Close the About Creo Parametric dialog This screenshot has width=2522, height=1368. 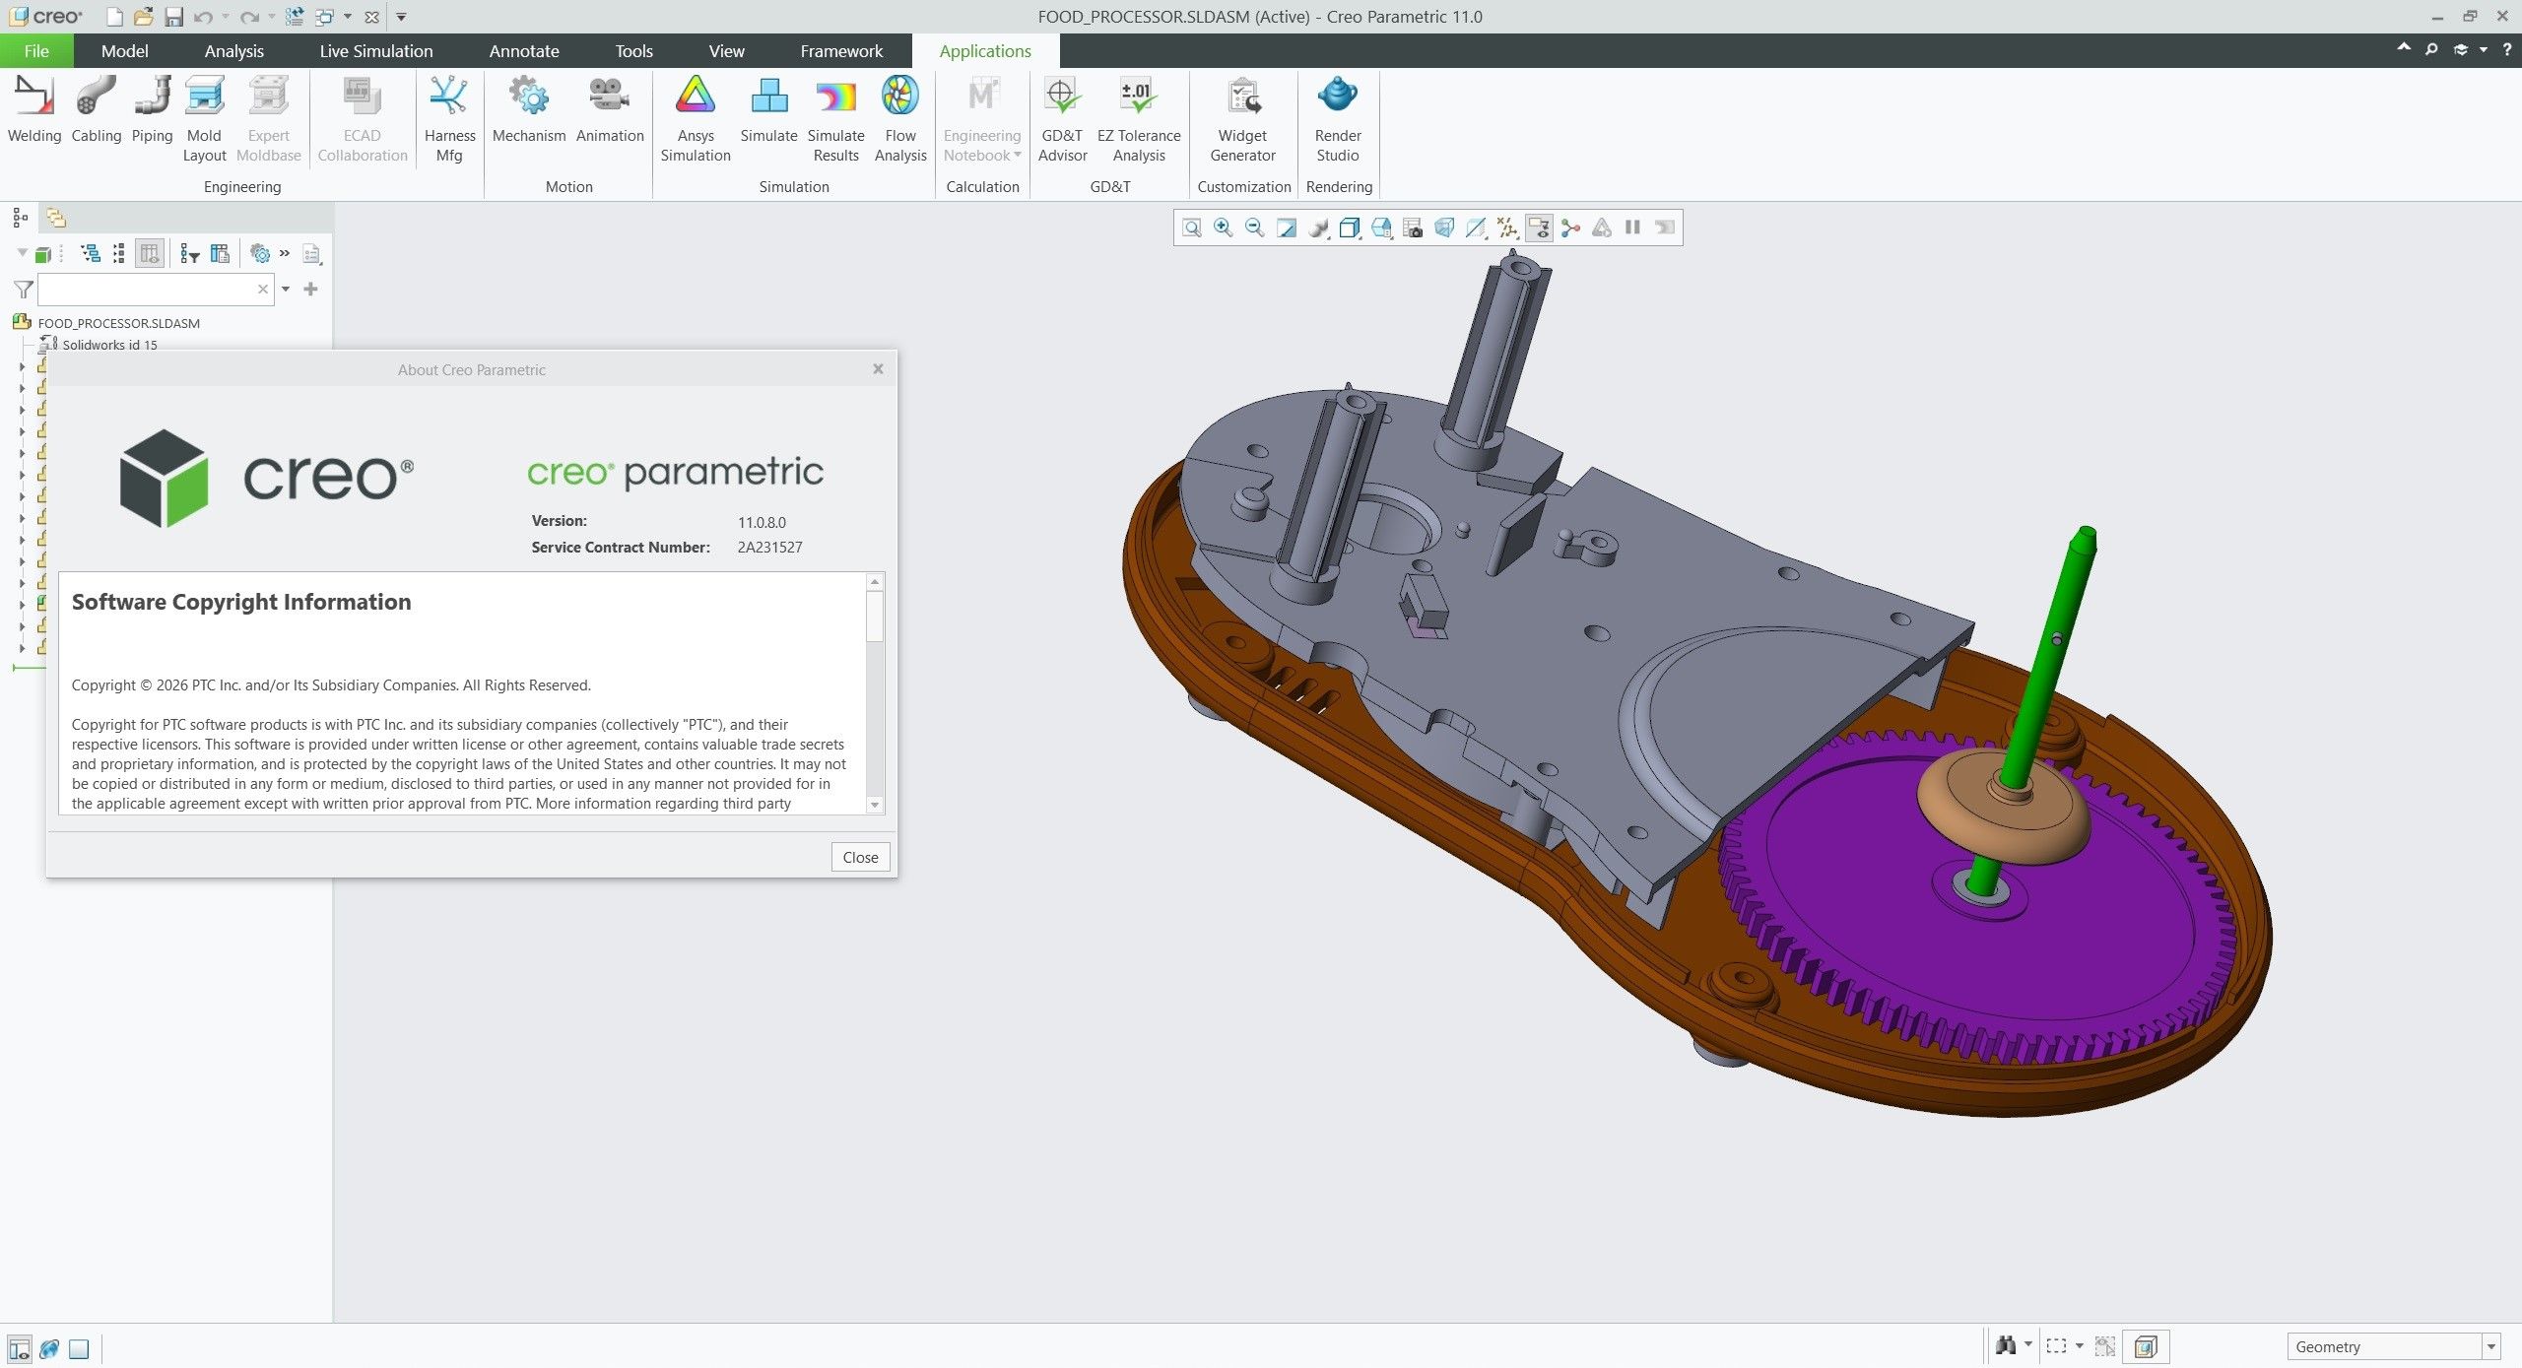860,858
